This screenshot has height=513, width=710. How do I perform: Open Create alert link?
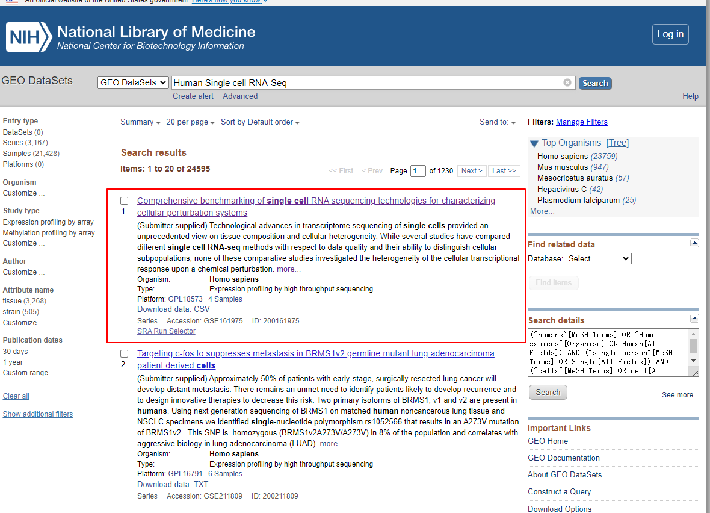pyautogui.click(x=193, y=96)
